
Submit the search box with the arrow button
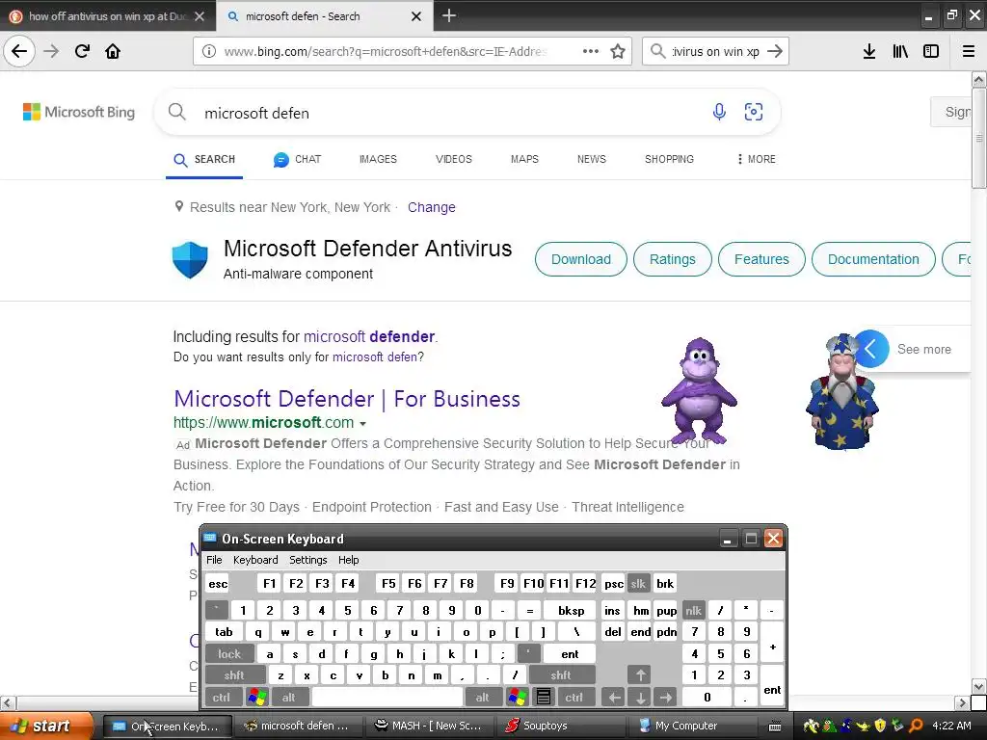coord(775,51)
